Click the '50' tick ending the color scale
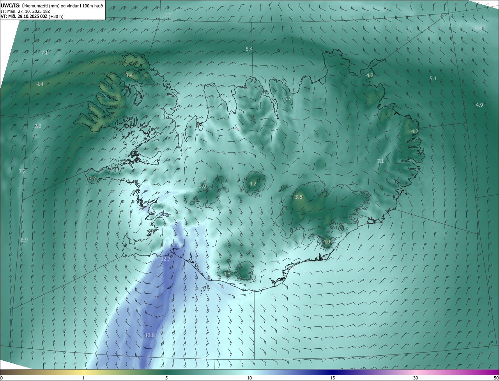Screen dimensions: 499x381 496,378
